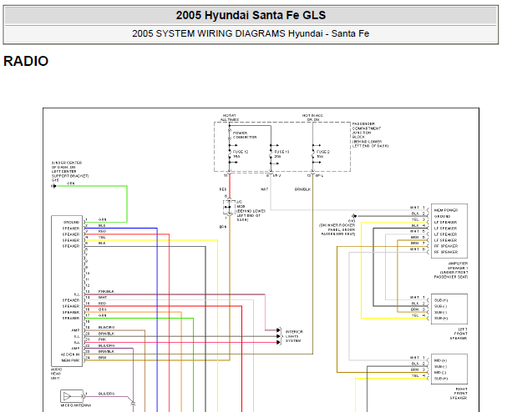
Task: Click the "2005 Hyundai Santa Fe GLS" title
Action: pyautogui.click(x=251, y=15)
